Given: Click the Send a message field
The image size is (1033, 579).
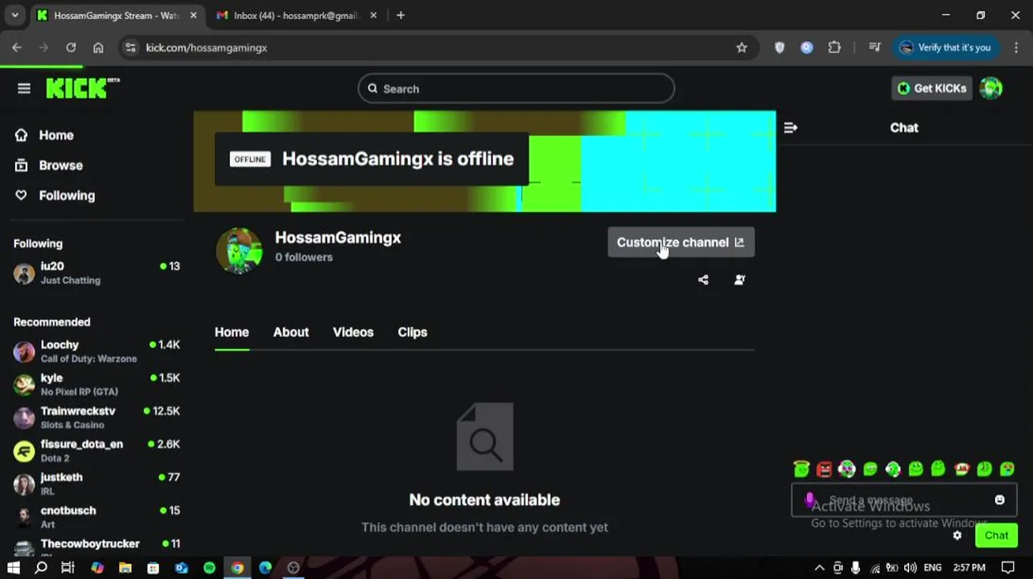Looking at the screenshot, I should pos(905,500).
